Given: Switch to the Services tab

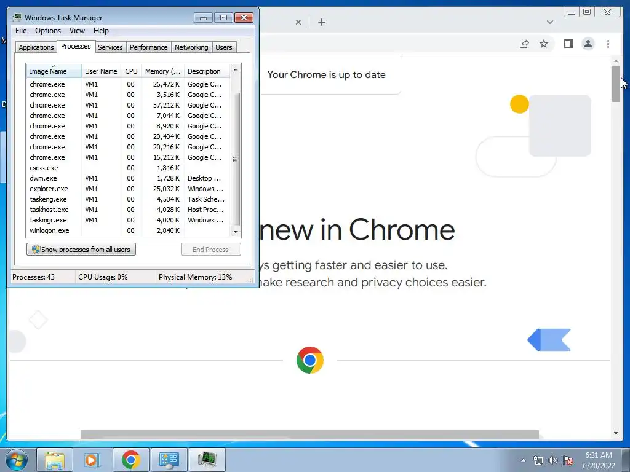Looking at the screenshot, I should click(110, 47).
